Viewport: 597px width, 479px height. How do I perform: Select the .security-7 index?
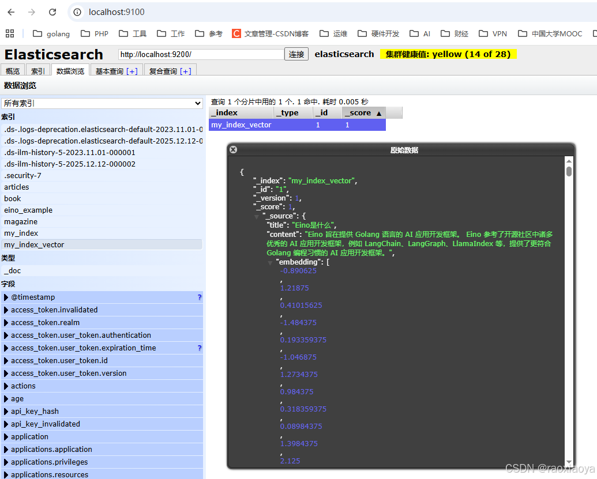click(102, 176)
